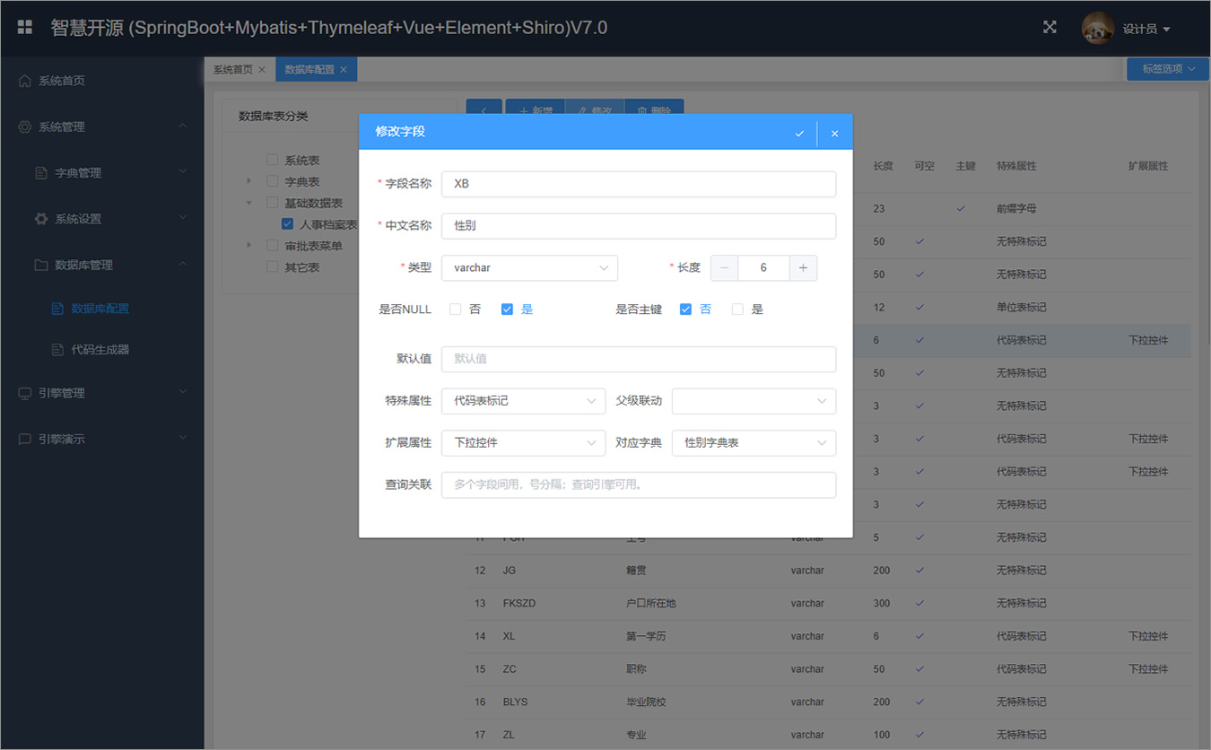Click the grid menu icon in header
This screenshot has width=1211, height=750.
click(x=25, y=27)
